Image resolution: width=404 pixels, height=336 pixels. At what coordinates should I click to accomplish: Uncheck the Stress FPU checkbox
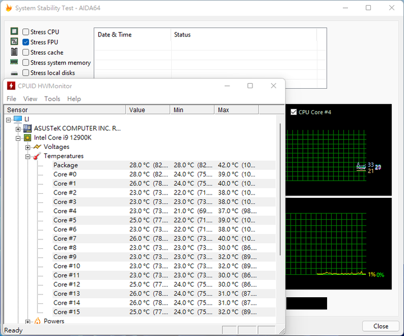click(x=25, y=42)
